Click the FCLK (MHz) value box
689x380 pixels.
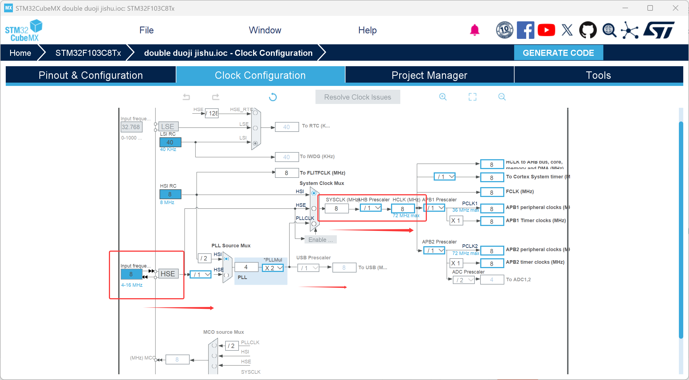[x=492, y=192]
